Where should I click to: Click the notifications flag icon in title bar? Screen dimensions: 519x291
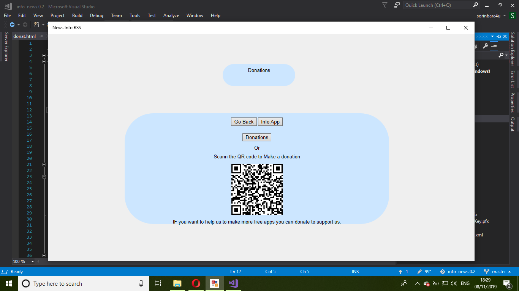385,5
